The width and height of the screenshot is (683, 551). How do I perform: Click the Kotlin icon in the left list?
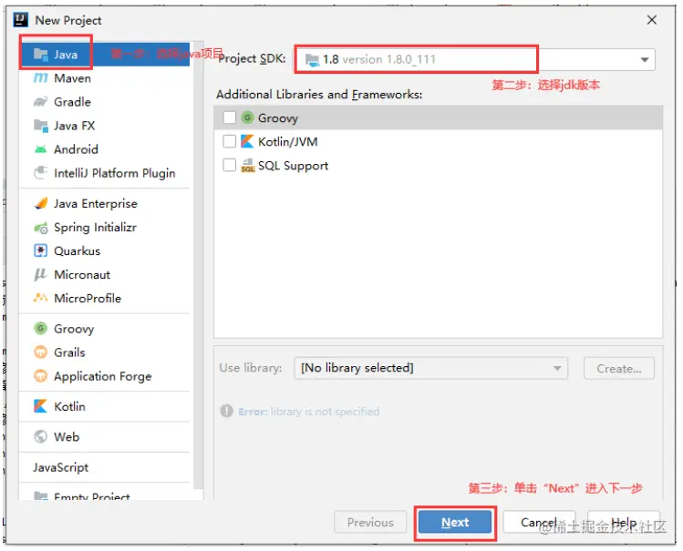[x=40, y=406]
